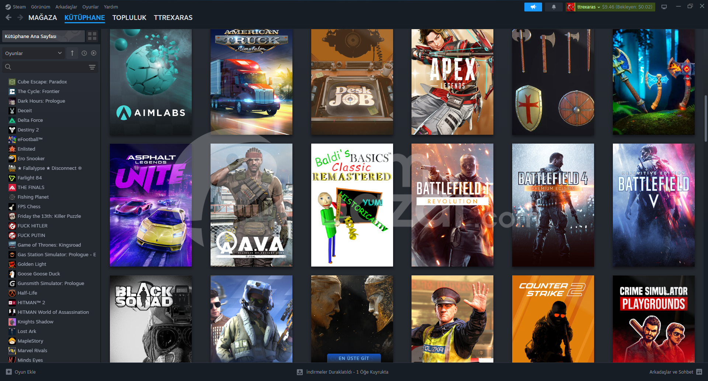Image resolution: width=708 pixels, height=381 pixels.
Task: Go to the MAĞAZA tab
Action: pos(43,18)
